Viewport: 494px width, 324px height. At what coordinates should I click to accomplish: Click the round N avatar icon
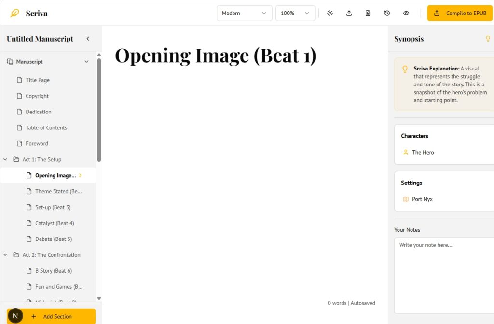click(15, 316)
